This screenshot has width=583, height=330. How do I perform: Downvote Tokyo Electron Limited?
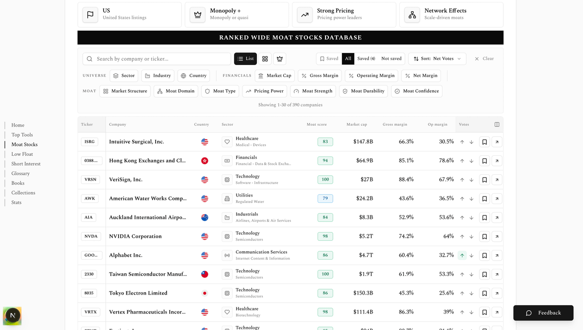click(x=471, y=293)
